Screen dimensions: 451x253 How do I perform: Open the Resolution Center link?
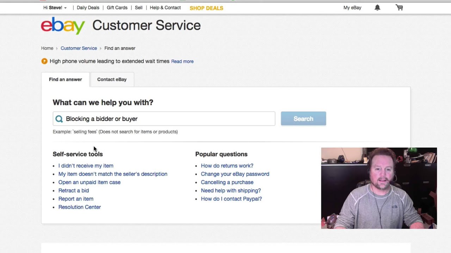point(80,207)
